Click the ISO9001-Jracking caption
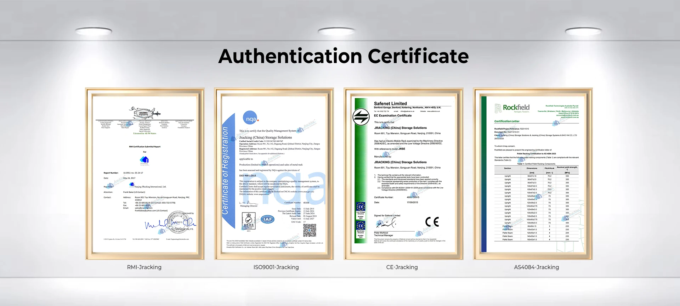The width and height of the screenshot is (680, 306). tap(276, 267)
